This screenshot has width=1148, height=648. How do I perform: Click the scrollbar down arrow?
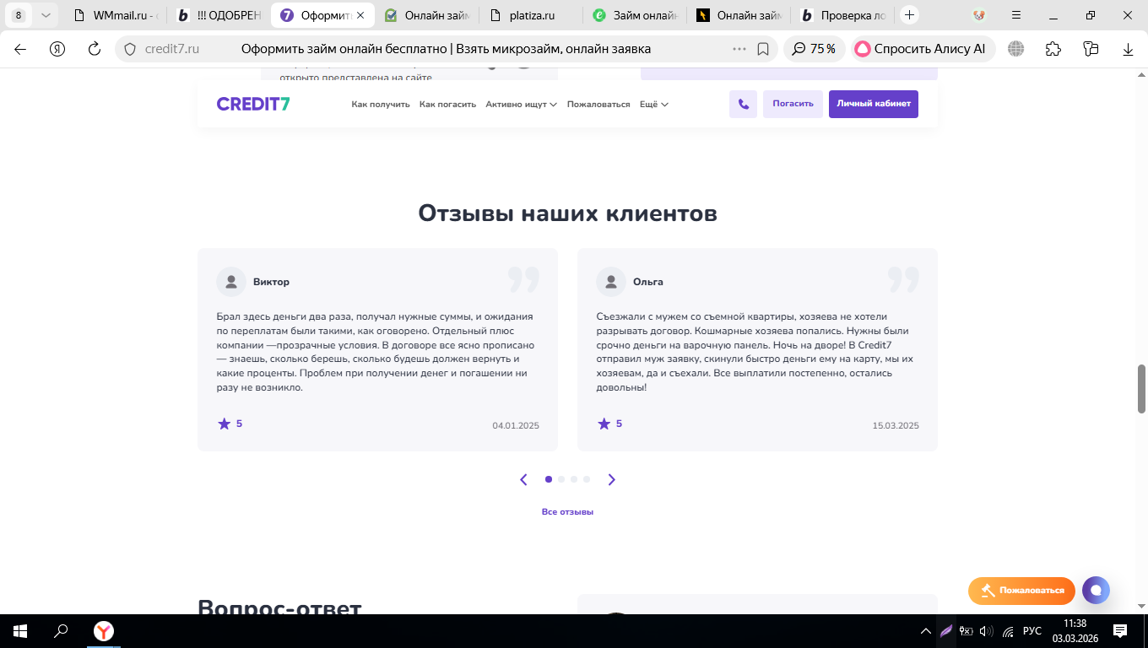pyautogui.click(x=1142, y=605)
